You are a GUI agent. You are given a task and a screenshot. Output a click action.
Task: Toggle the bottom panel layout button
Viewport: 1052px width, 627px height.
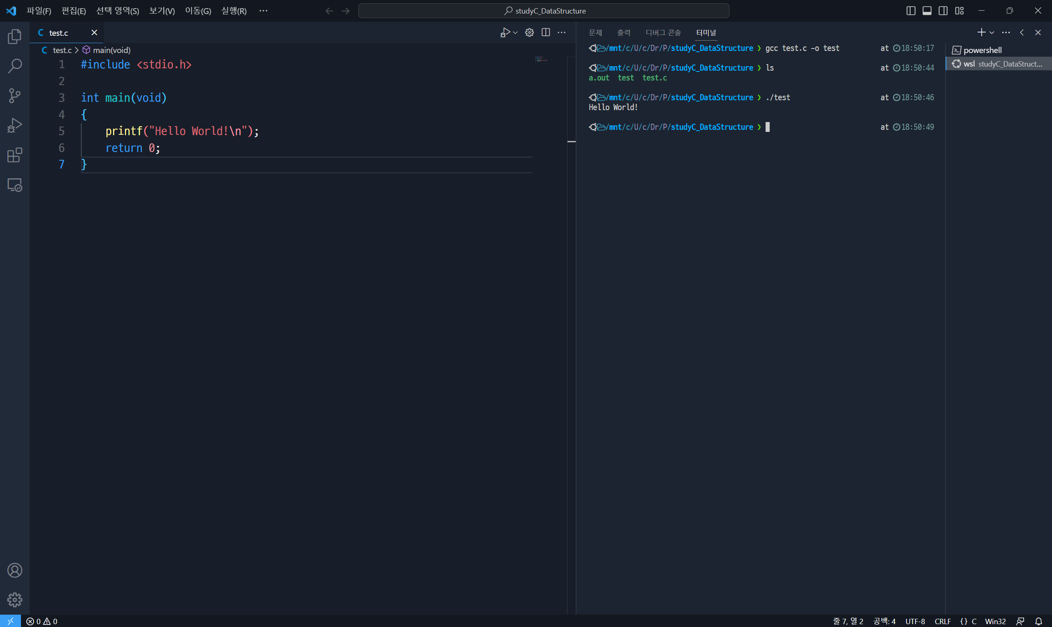927,11
